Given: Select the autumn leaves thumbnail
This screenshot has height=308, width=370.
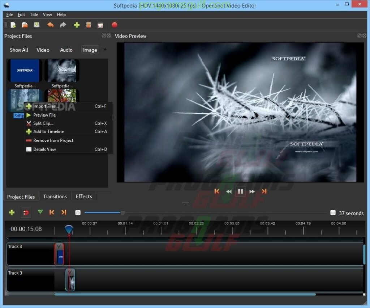Looking at the screenshot, I should click(62, 96).
